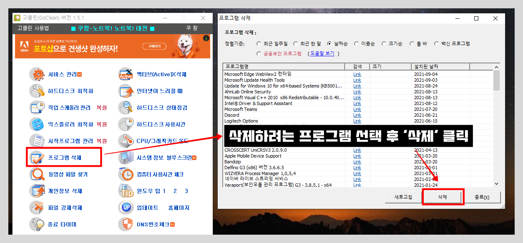
Task: Open the 도움말 보기 link
Action: tap(322, 54)
